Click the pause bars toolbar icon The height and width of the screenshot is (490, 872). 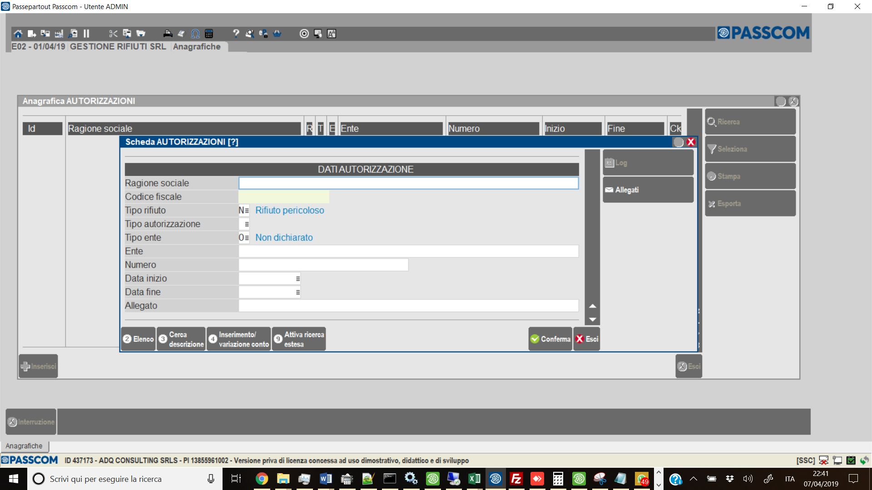coord(86,34)
